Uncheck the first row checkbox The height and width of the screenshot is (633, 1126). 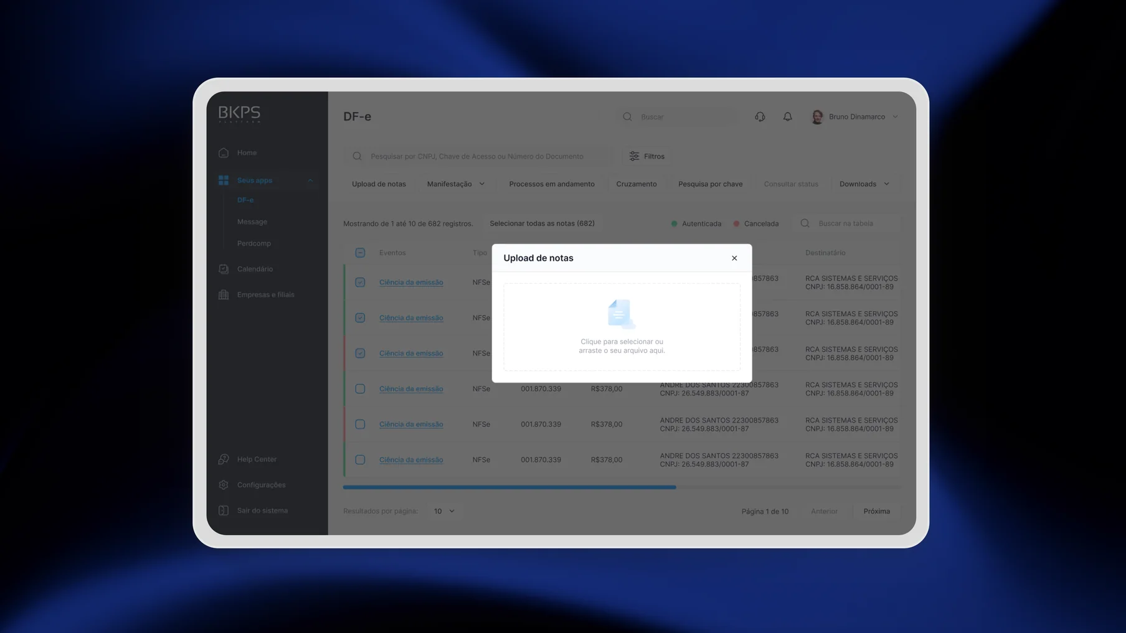360,283
